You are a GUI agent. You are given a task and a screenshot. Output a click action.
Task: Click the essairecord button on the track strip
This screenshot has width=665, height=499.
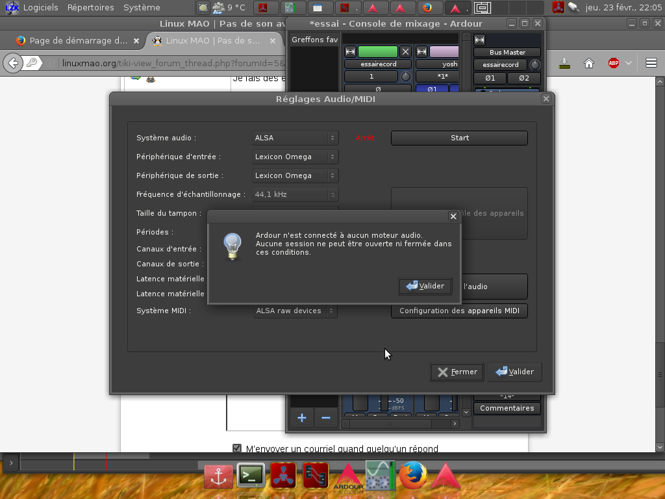378,64
